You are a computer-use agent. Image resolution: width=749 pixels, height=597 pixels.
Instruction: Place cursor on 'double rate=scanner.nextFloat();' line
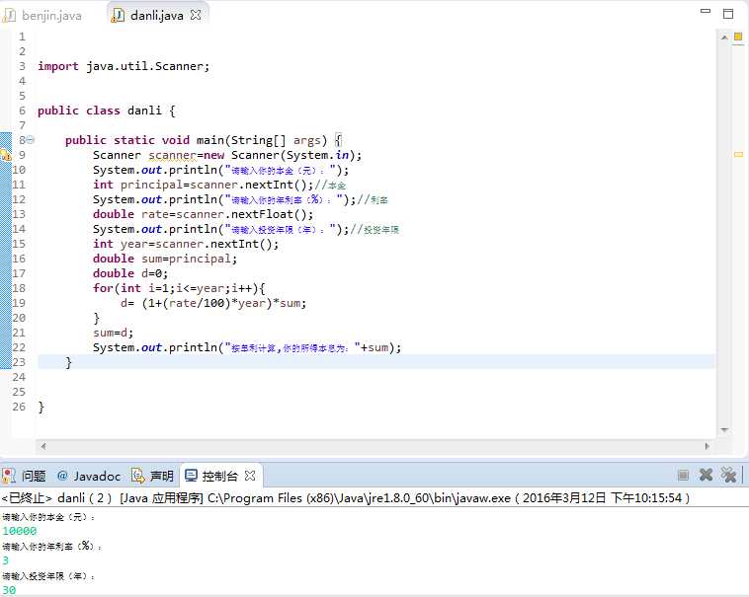[x=204, y=214]
